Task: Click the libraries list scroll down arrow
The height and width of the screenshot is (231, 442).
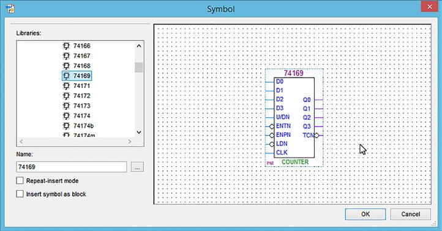Action: click(x=139, y=132)
